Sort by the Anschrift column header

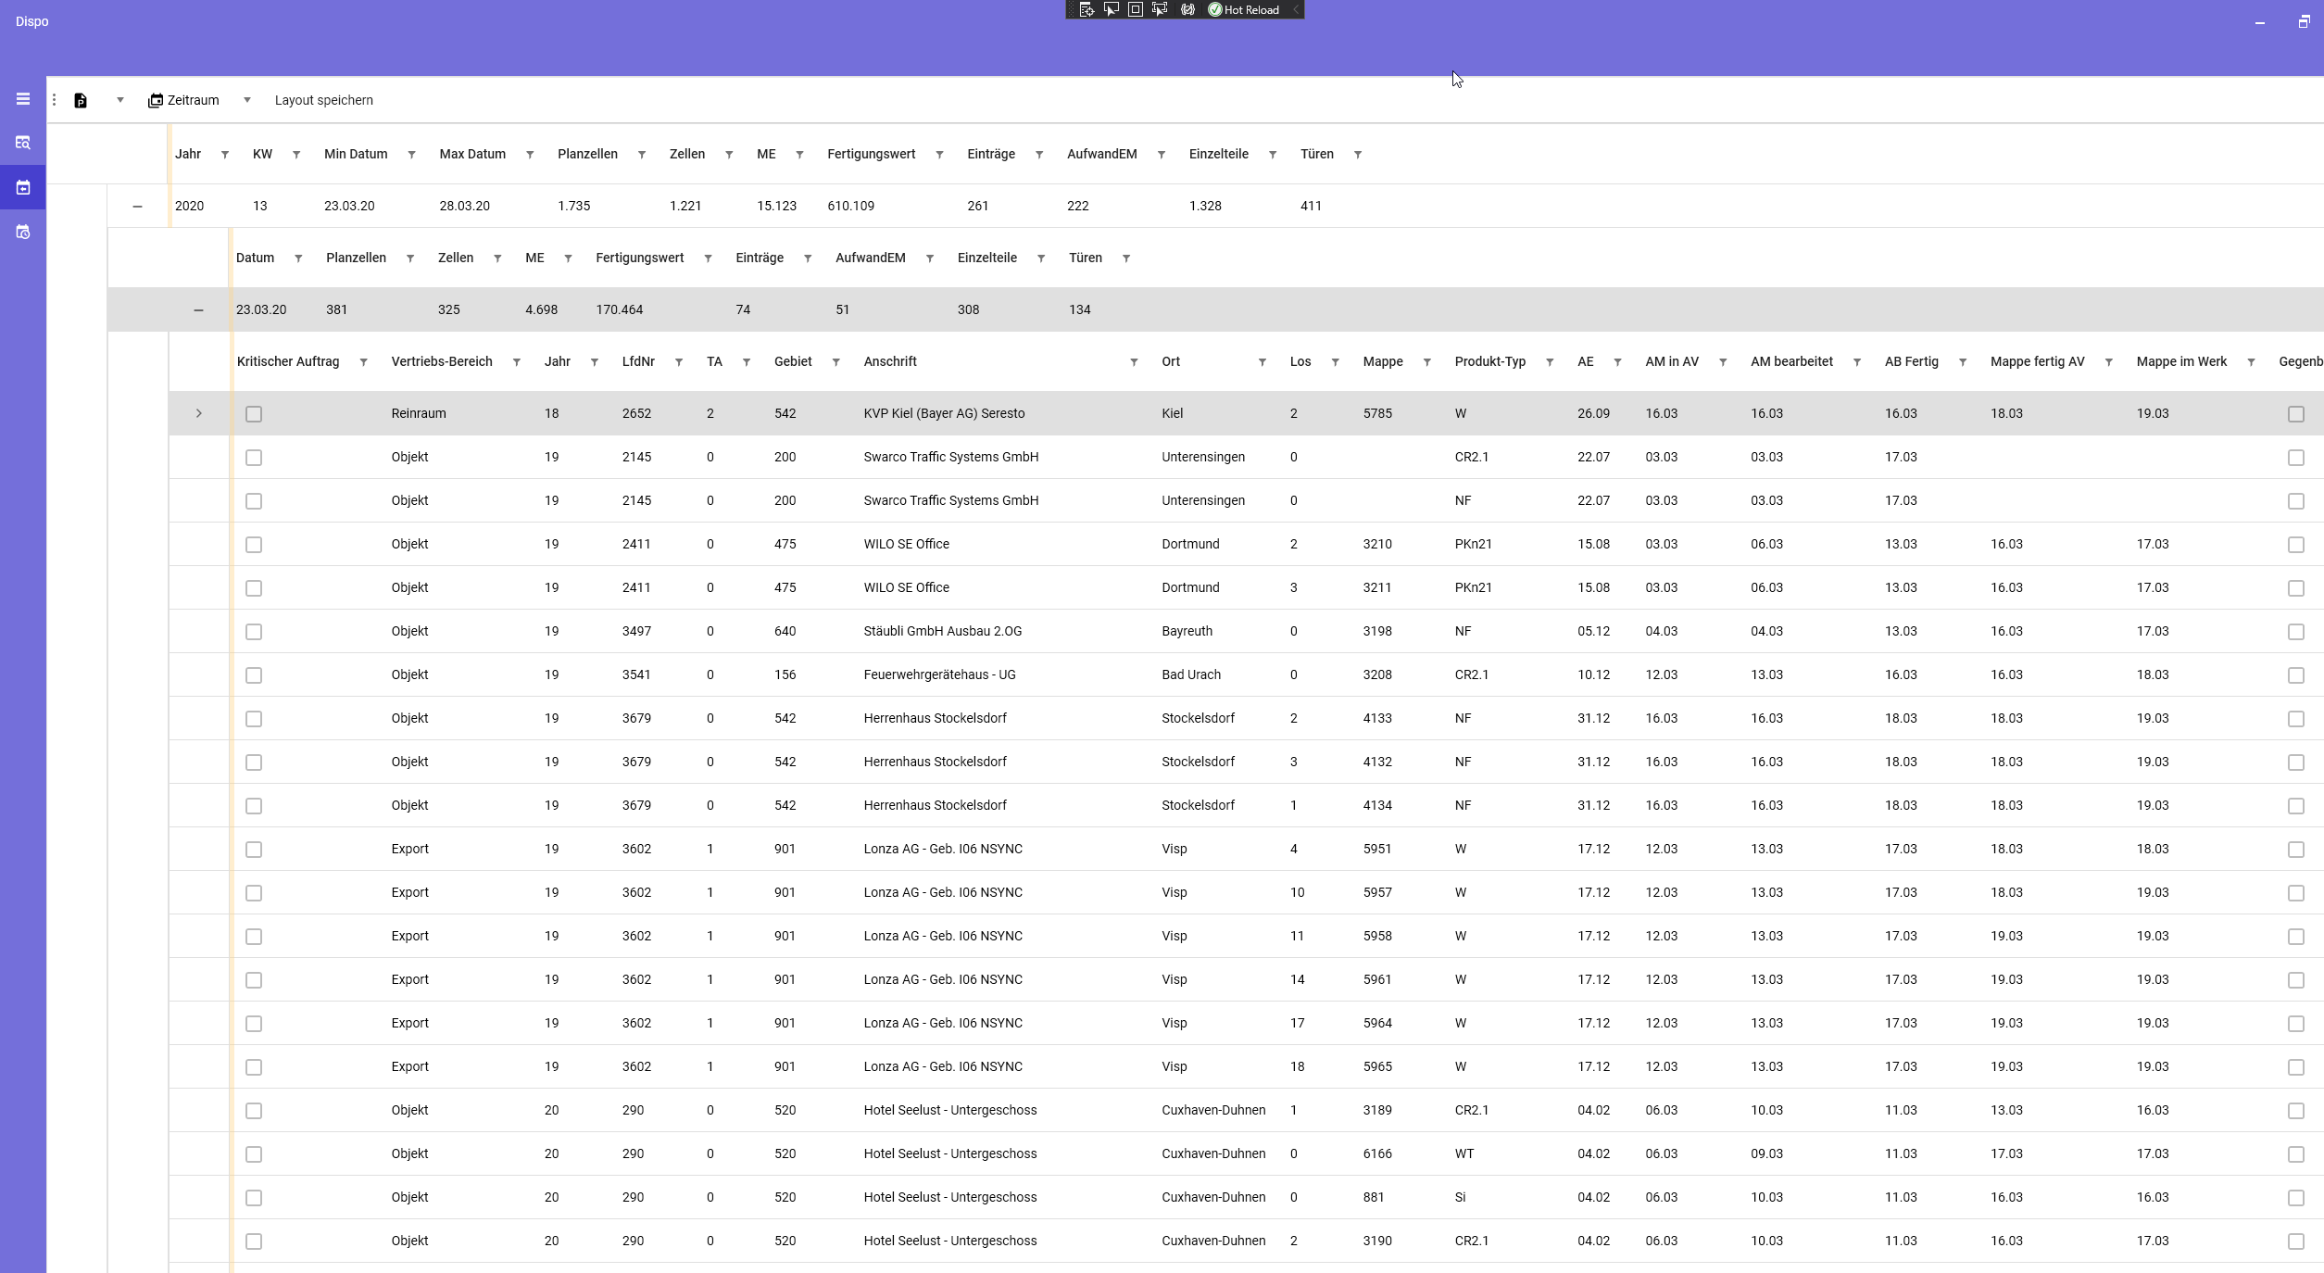click(x=890, y=361)
